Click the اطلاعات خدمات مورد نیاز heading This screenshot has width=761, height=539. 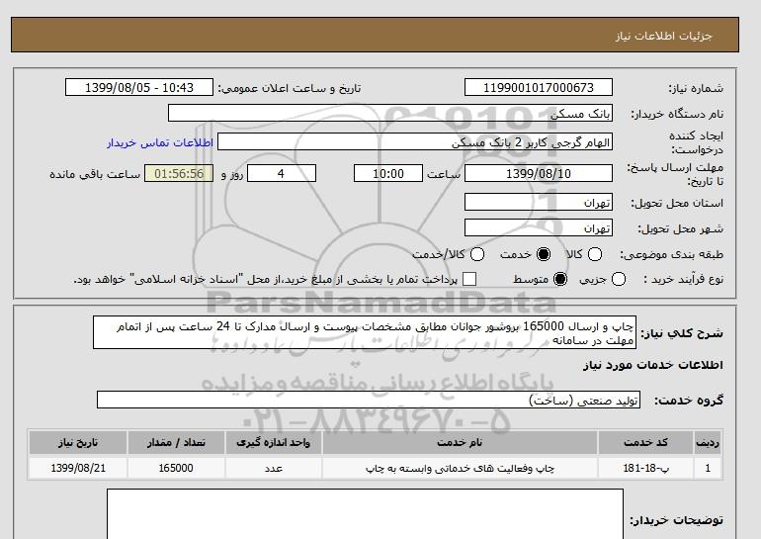(652, 365)
